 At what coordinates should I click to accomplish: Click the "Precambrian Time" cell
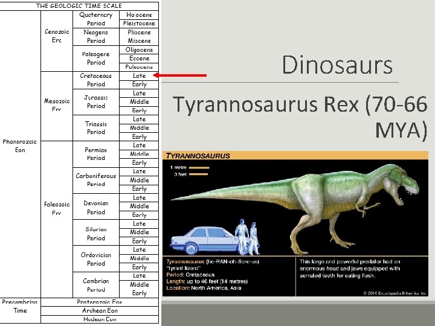pos(20,310)
